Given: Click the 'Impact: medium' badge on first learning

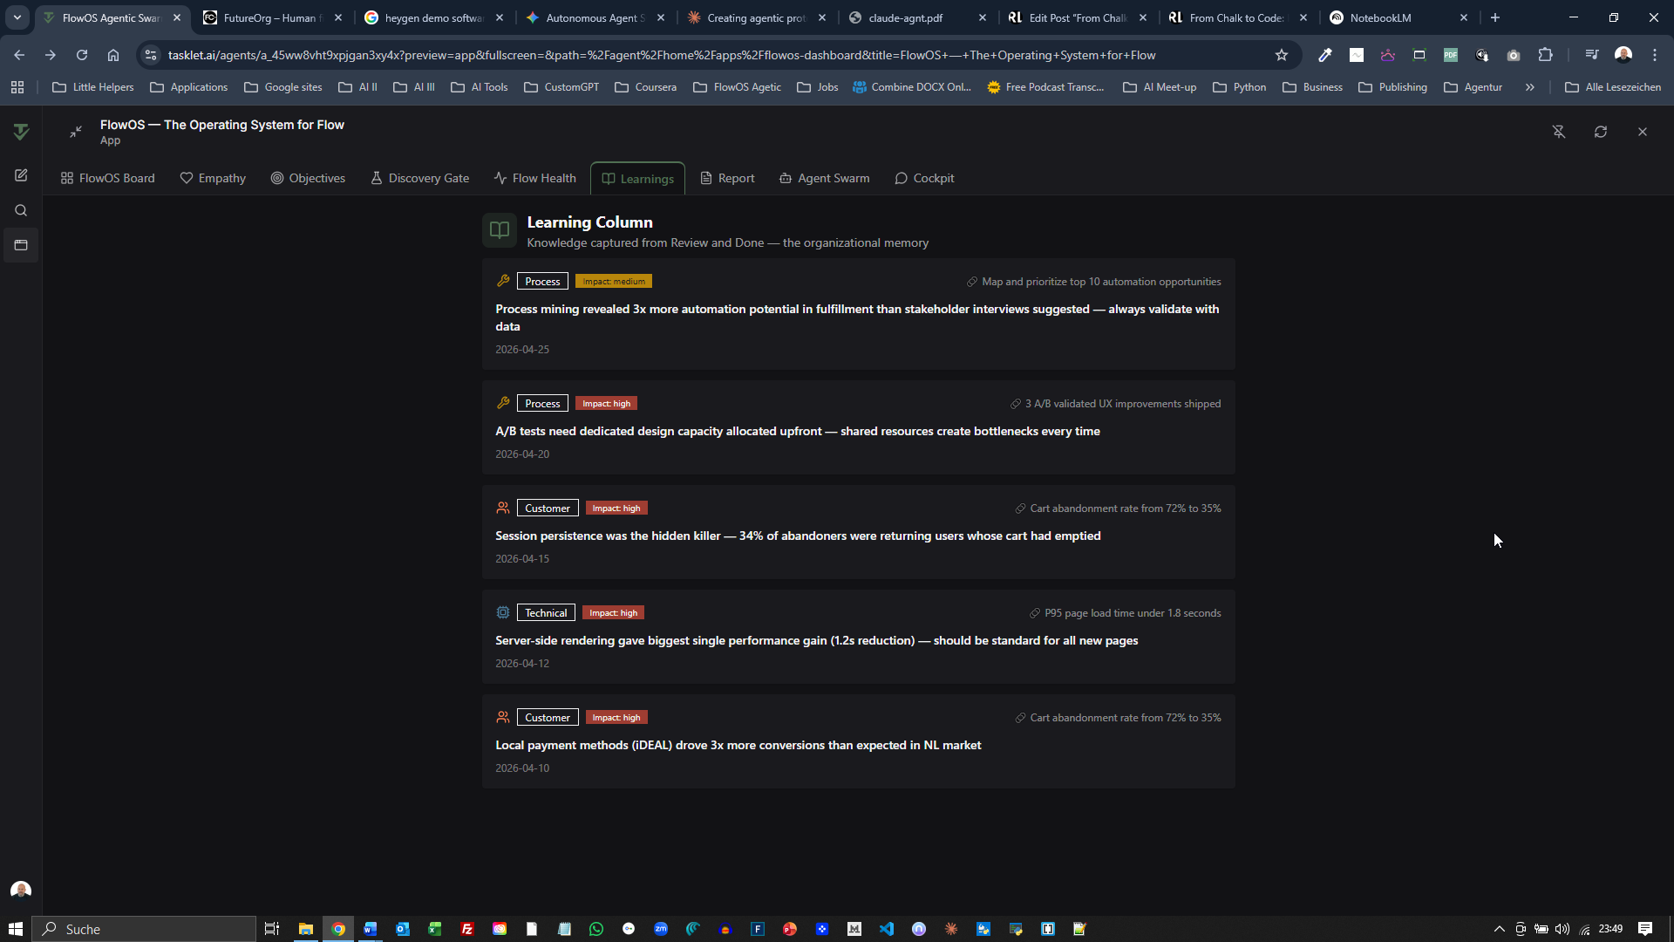Looking at the screenshot, I should 613,282.
